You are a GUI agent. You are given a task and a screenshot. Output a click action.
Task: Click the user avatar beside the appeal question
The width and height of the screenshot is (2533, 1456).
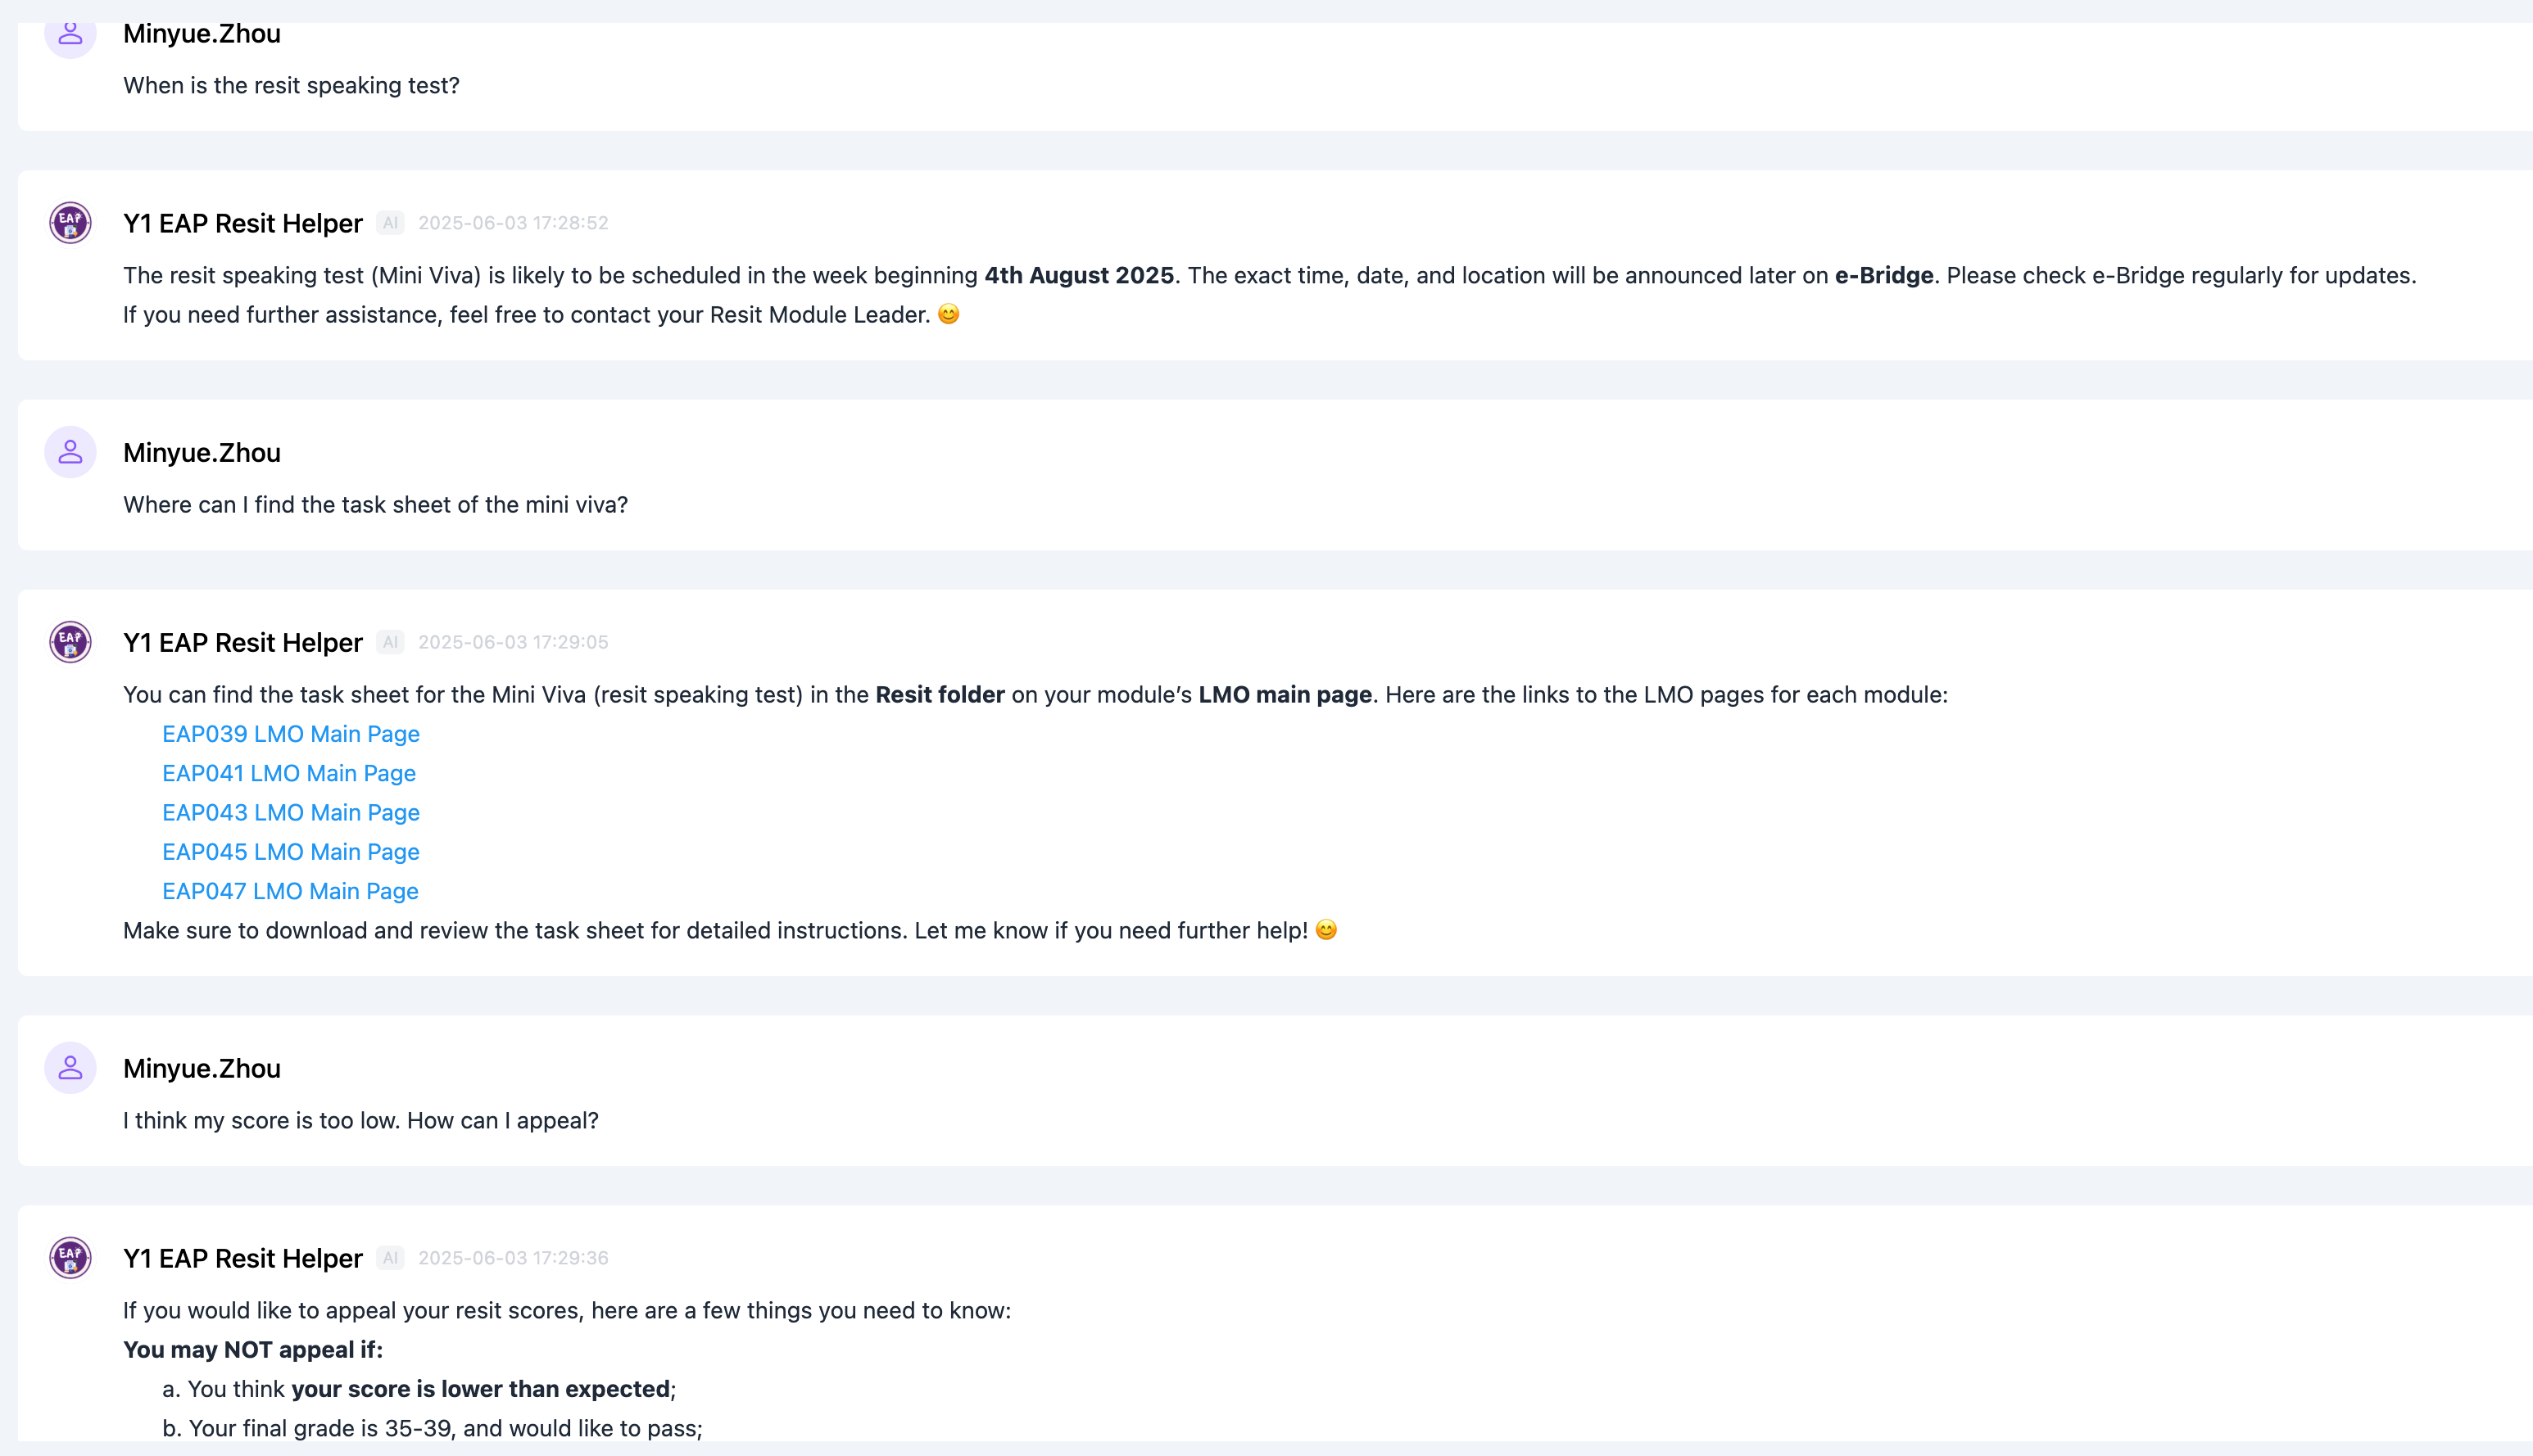point(70,1068)
